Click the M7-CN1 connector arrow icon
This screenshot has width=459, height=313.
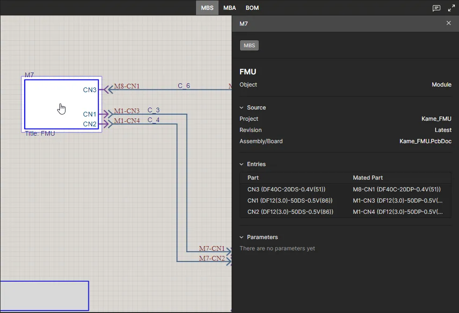[228, 252]
